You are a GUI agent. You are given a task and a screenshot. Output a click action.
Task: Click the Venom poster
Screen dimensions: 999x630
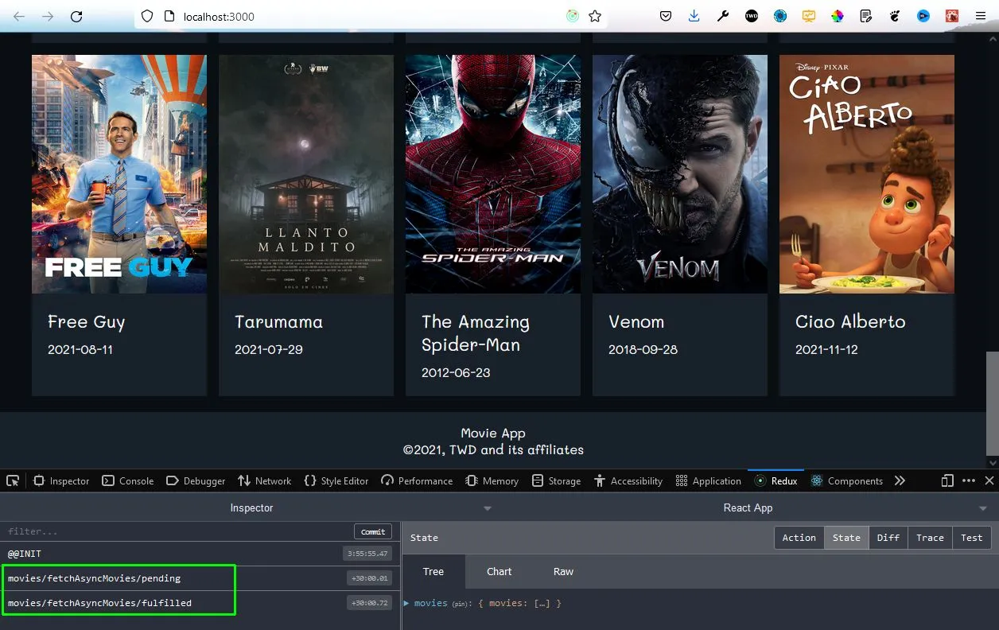click(x=680, y=174)
